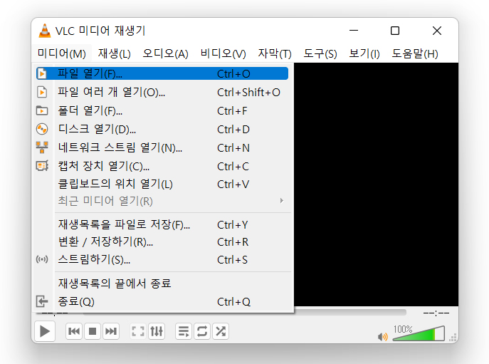The height and width of the screenshot is (364, 489).
Task: Click the quit exit icon
Action: pos(42,301)
